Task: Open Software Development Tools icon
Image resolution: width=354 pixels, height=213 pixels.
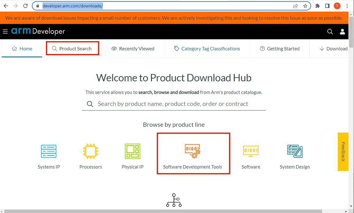Action: 193,151
